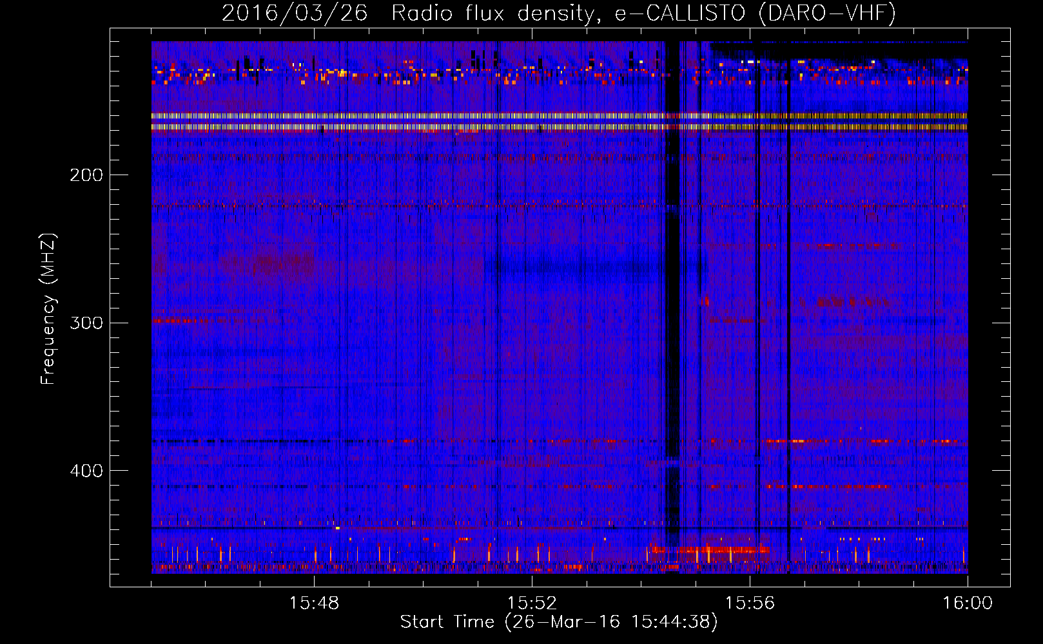The width and height of the screenshot is (1043, 644).
Task: Select the date text 2016/03/26 in the title
Action: pos(295,14)
